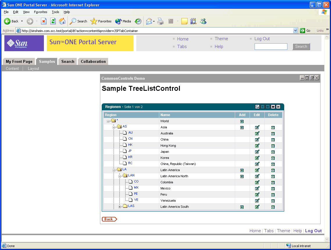
Task: Edit the Australia row
Action: (257, 134)
